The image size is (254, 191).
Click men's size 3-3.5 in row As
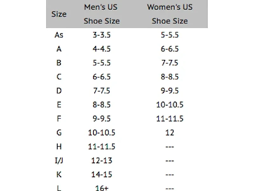point(102,35)
